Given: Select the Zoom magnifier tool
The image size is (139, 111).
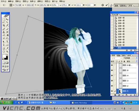Looking at the screenshot, I should point(7,51).
